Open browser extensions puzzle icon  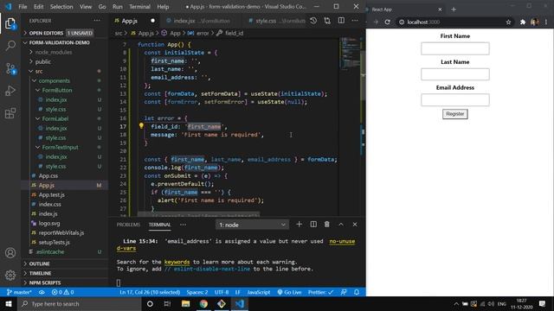point(523,22)
